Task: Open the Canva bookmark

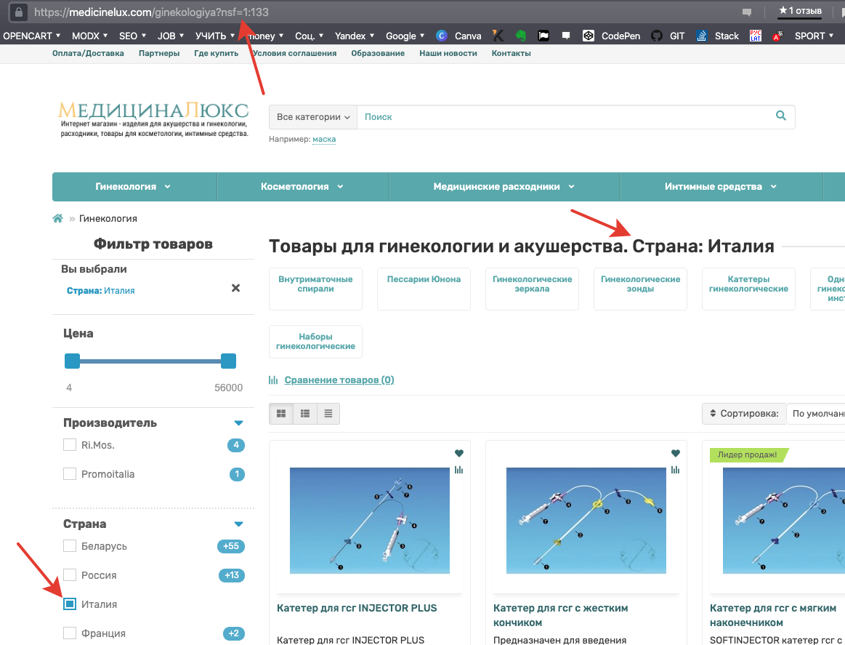Action: 458,36
